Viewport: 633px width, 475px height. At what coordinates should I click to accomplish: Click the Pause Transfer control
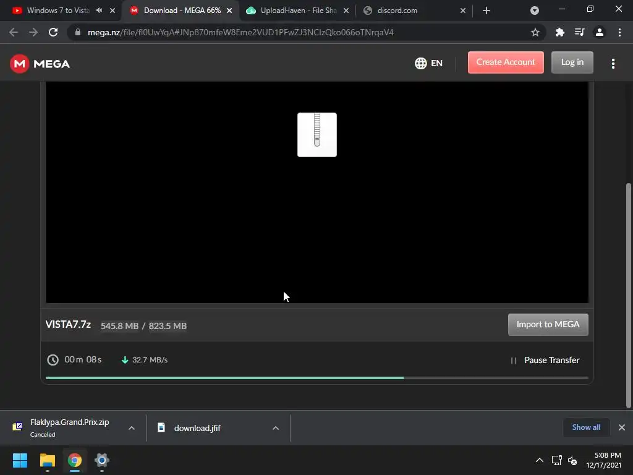tap(545, 360)
